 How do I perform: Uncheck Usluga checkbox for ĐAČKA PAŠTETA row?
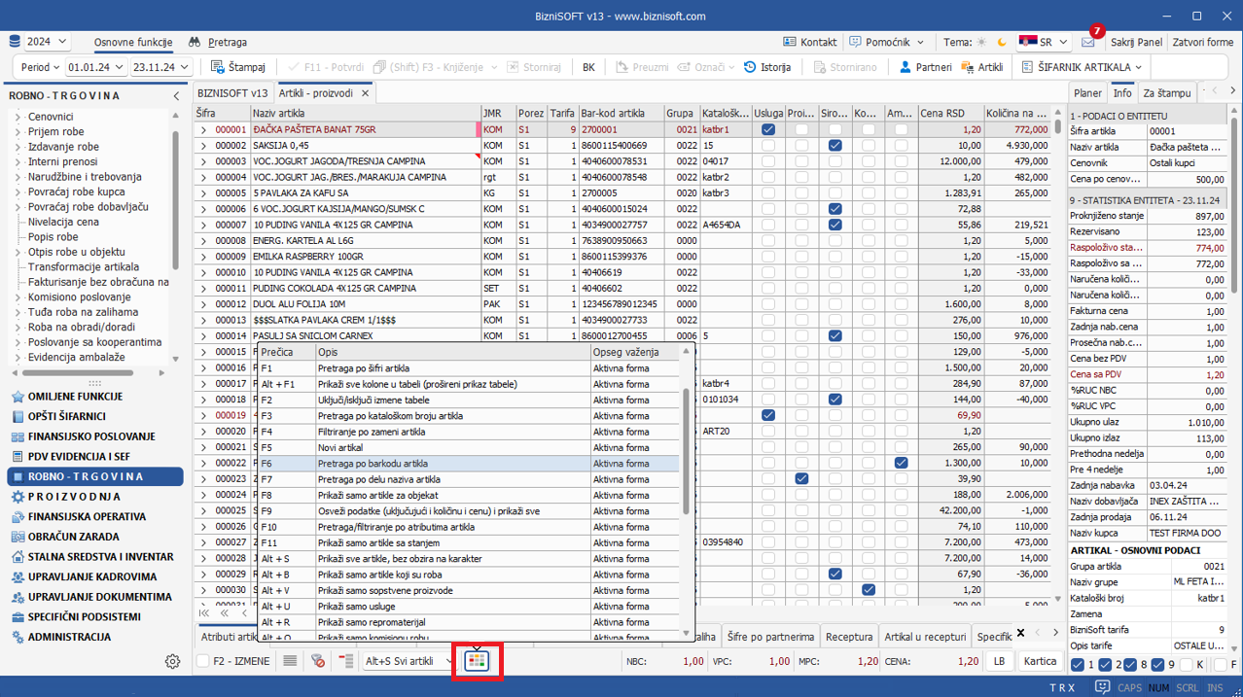pos(768,129)
